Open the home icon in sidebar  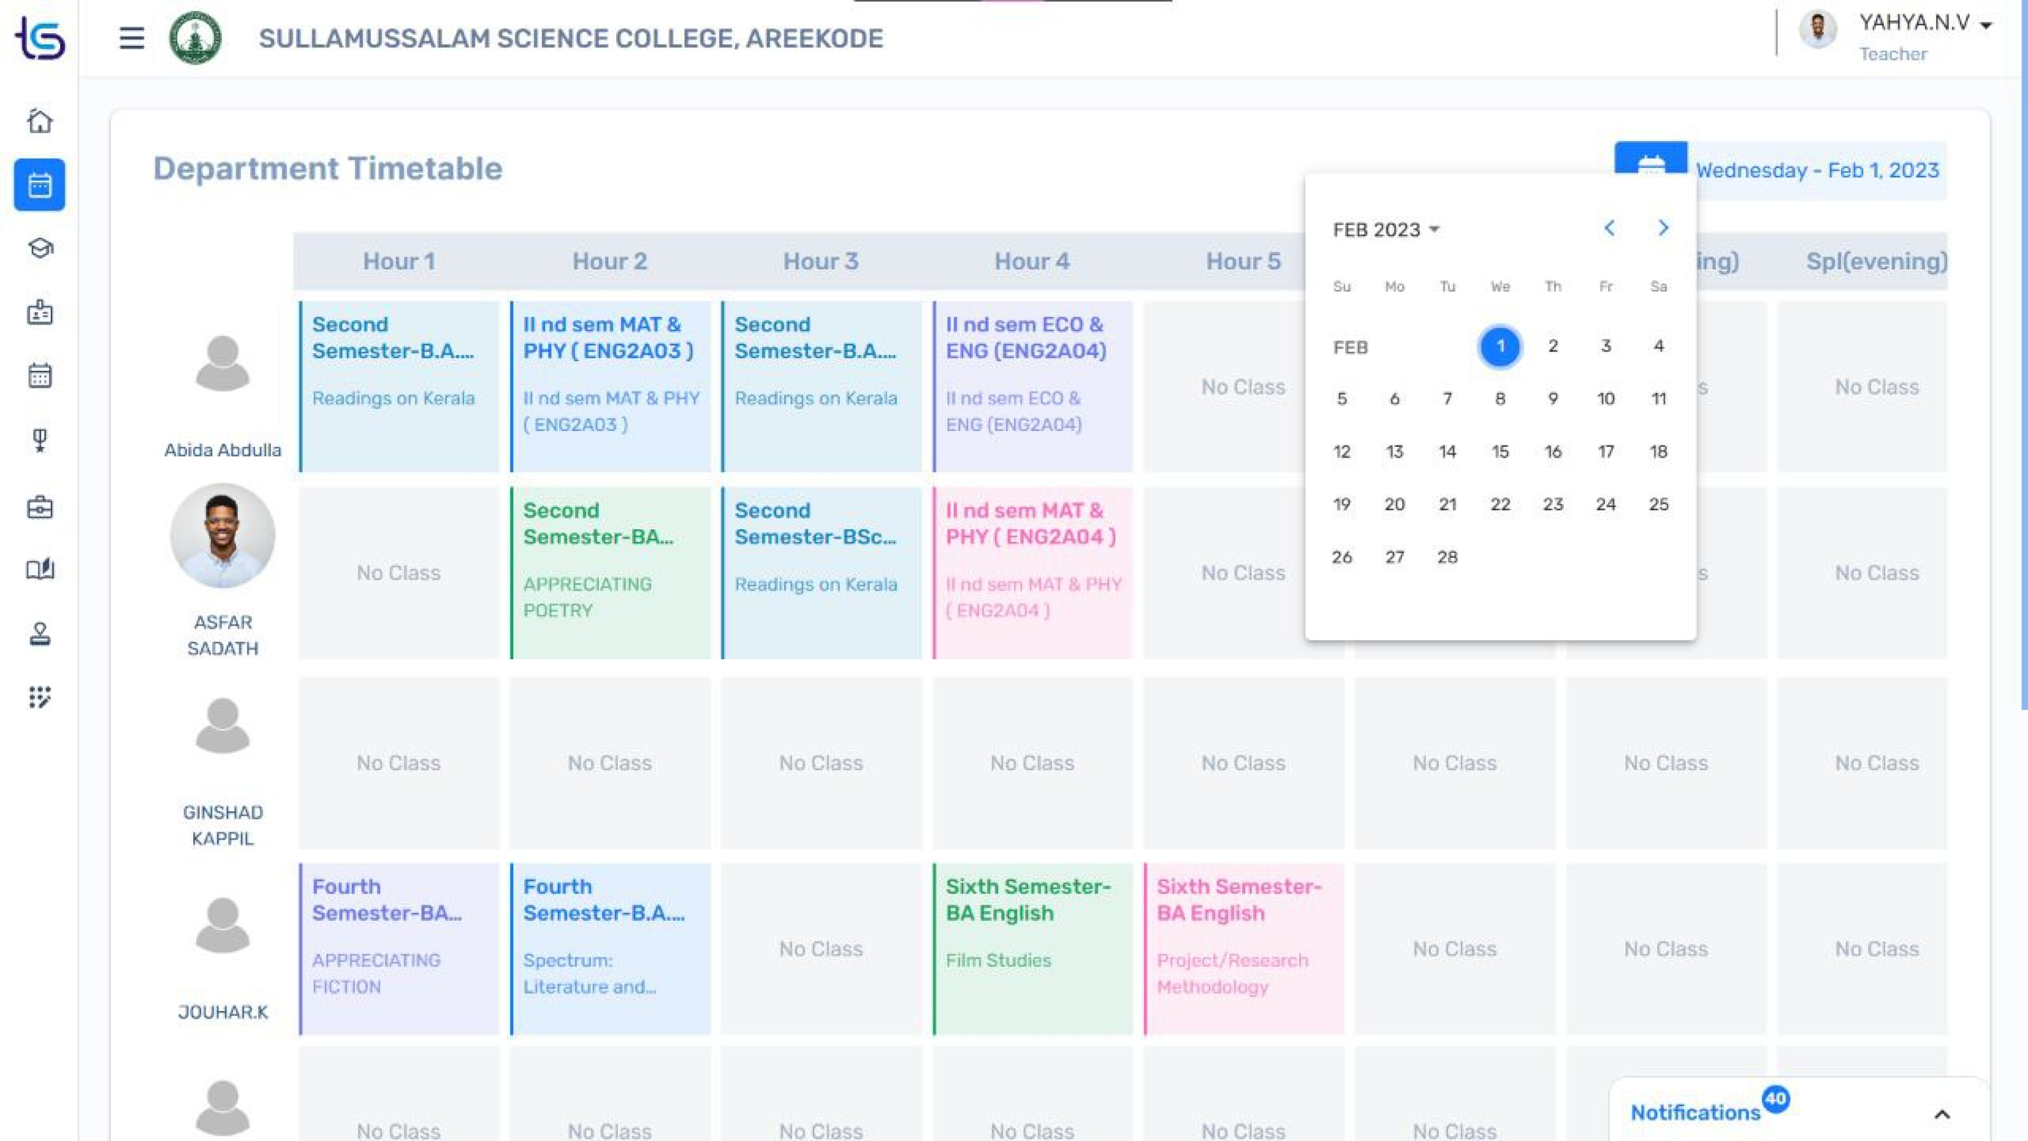tap(39, 121)
